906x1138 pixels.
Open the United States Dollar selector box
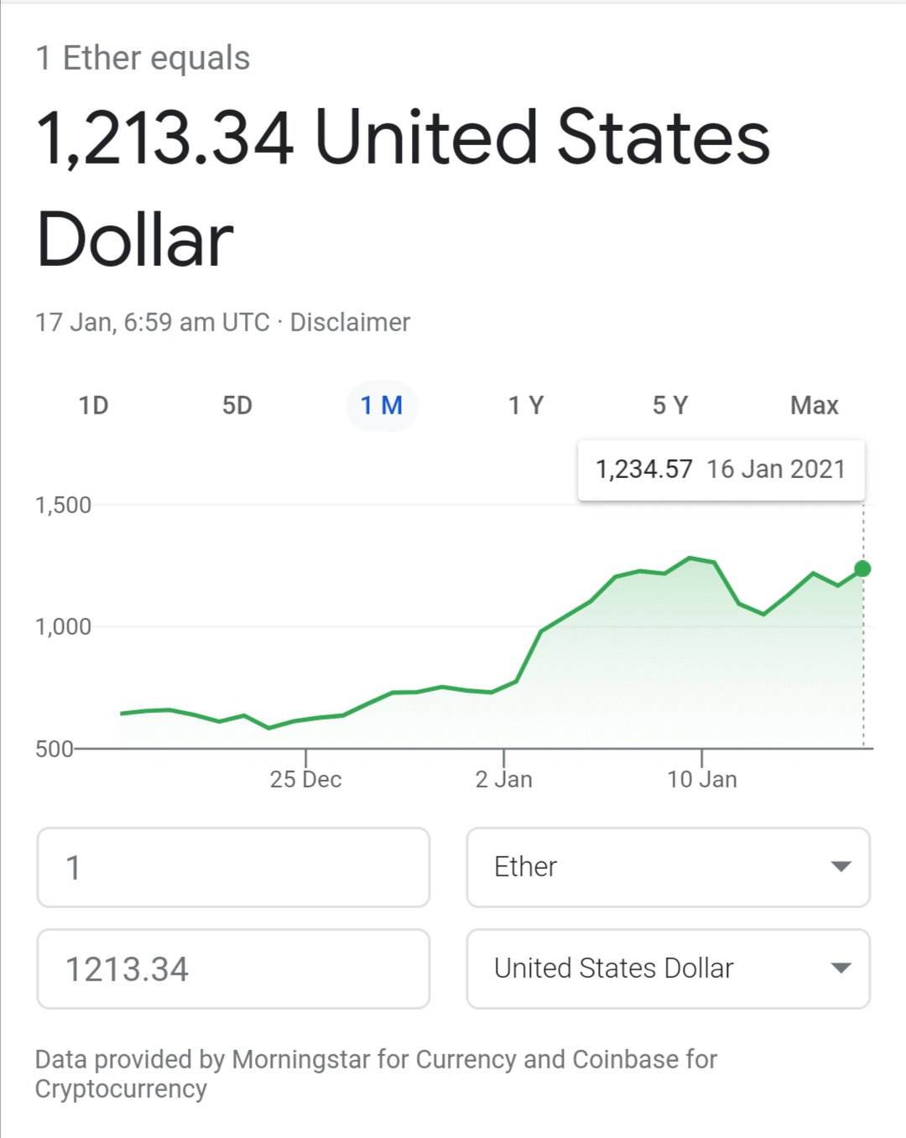[x=668, y=969]
